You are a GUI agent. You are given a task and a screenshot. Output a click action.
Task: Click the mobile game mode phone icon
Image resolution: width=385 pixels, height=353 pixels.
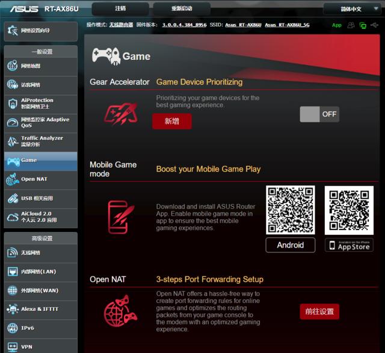[x=121, y=217]
